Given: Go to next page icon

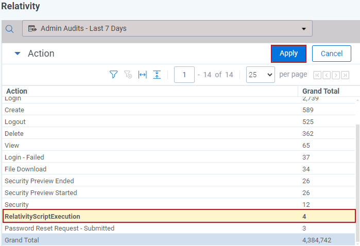Looking at the screenshot, I should coord(336,75).
